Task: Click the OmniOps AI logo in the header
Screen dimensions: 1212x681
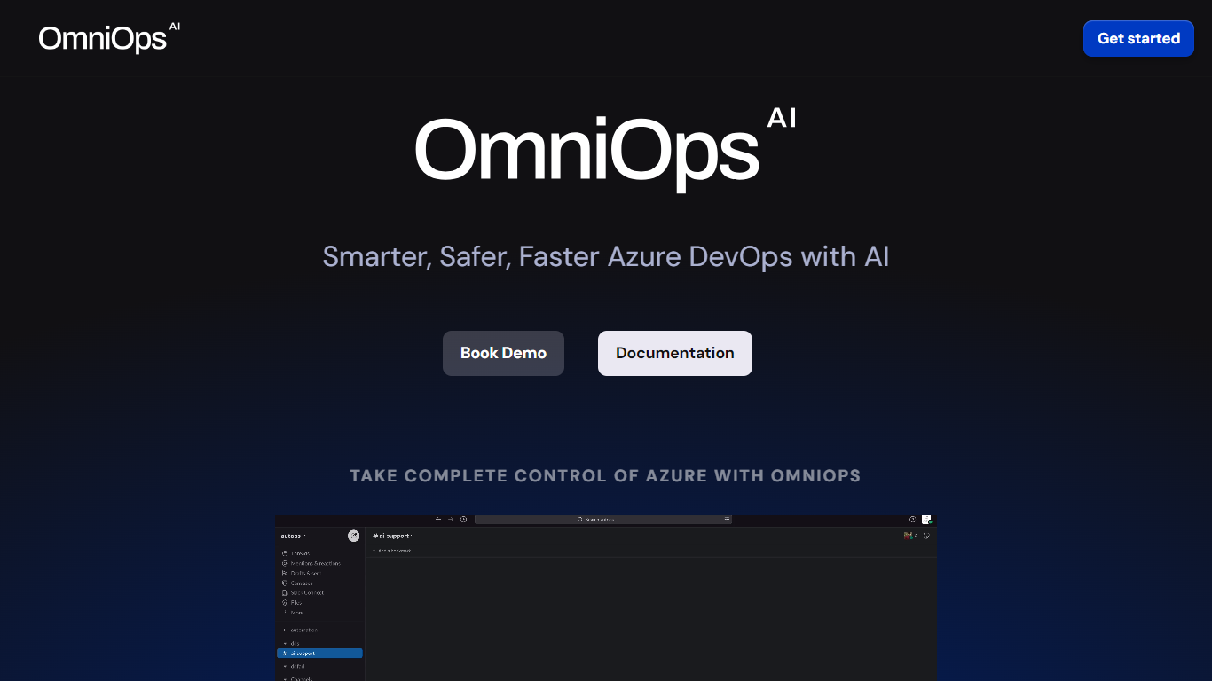Action: point(109,38)
